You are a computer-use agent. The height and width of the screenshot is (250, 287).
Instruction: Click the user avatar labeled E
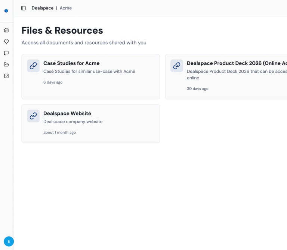[x=9, y=241]
